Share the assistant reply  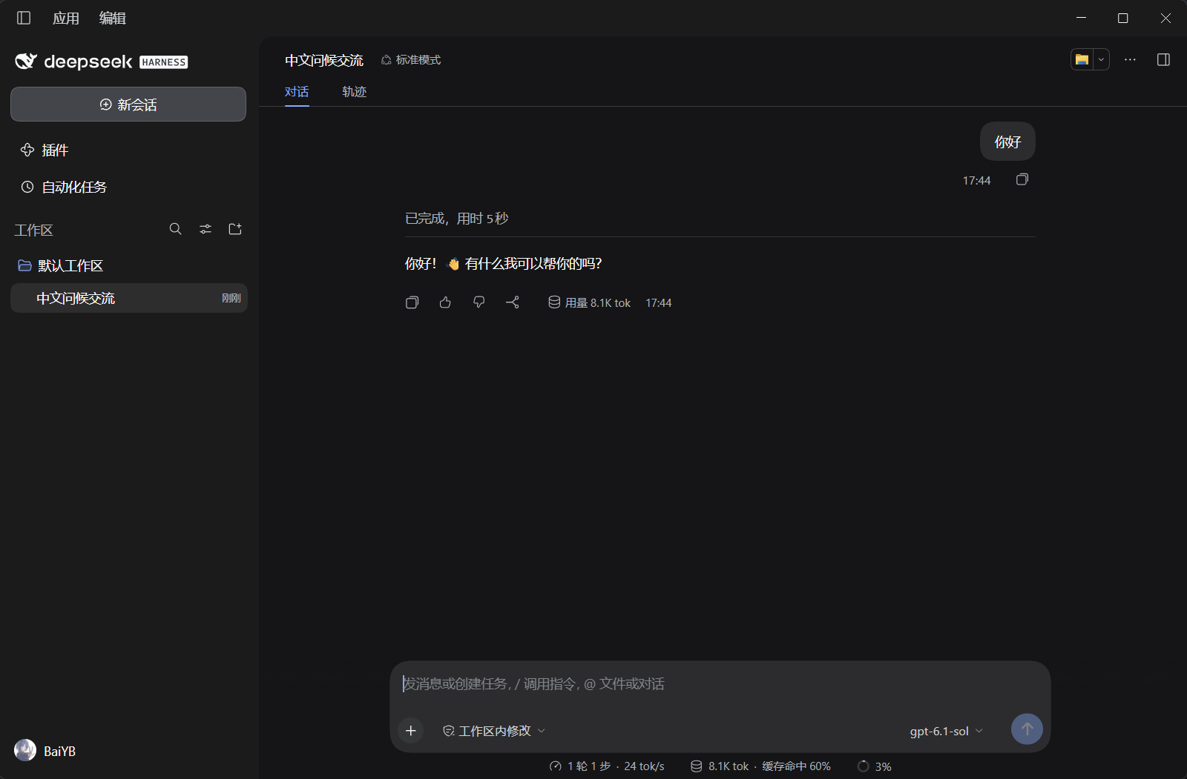(x=513, y=302)
